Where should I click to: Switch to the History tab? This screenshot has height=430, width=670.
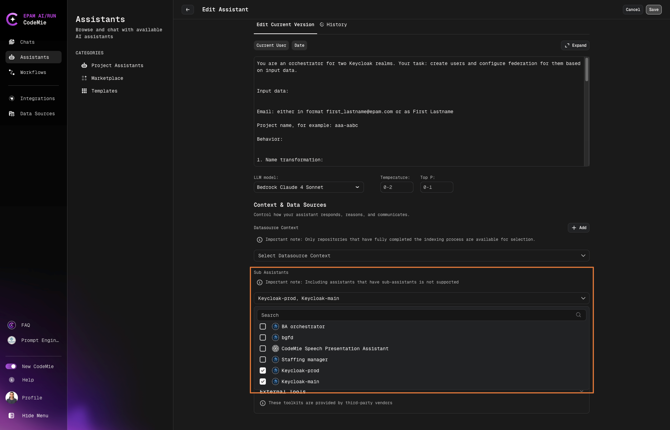(333, 25)
